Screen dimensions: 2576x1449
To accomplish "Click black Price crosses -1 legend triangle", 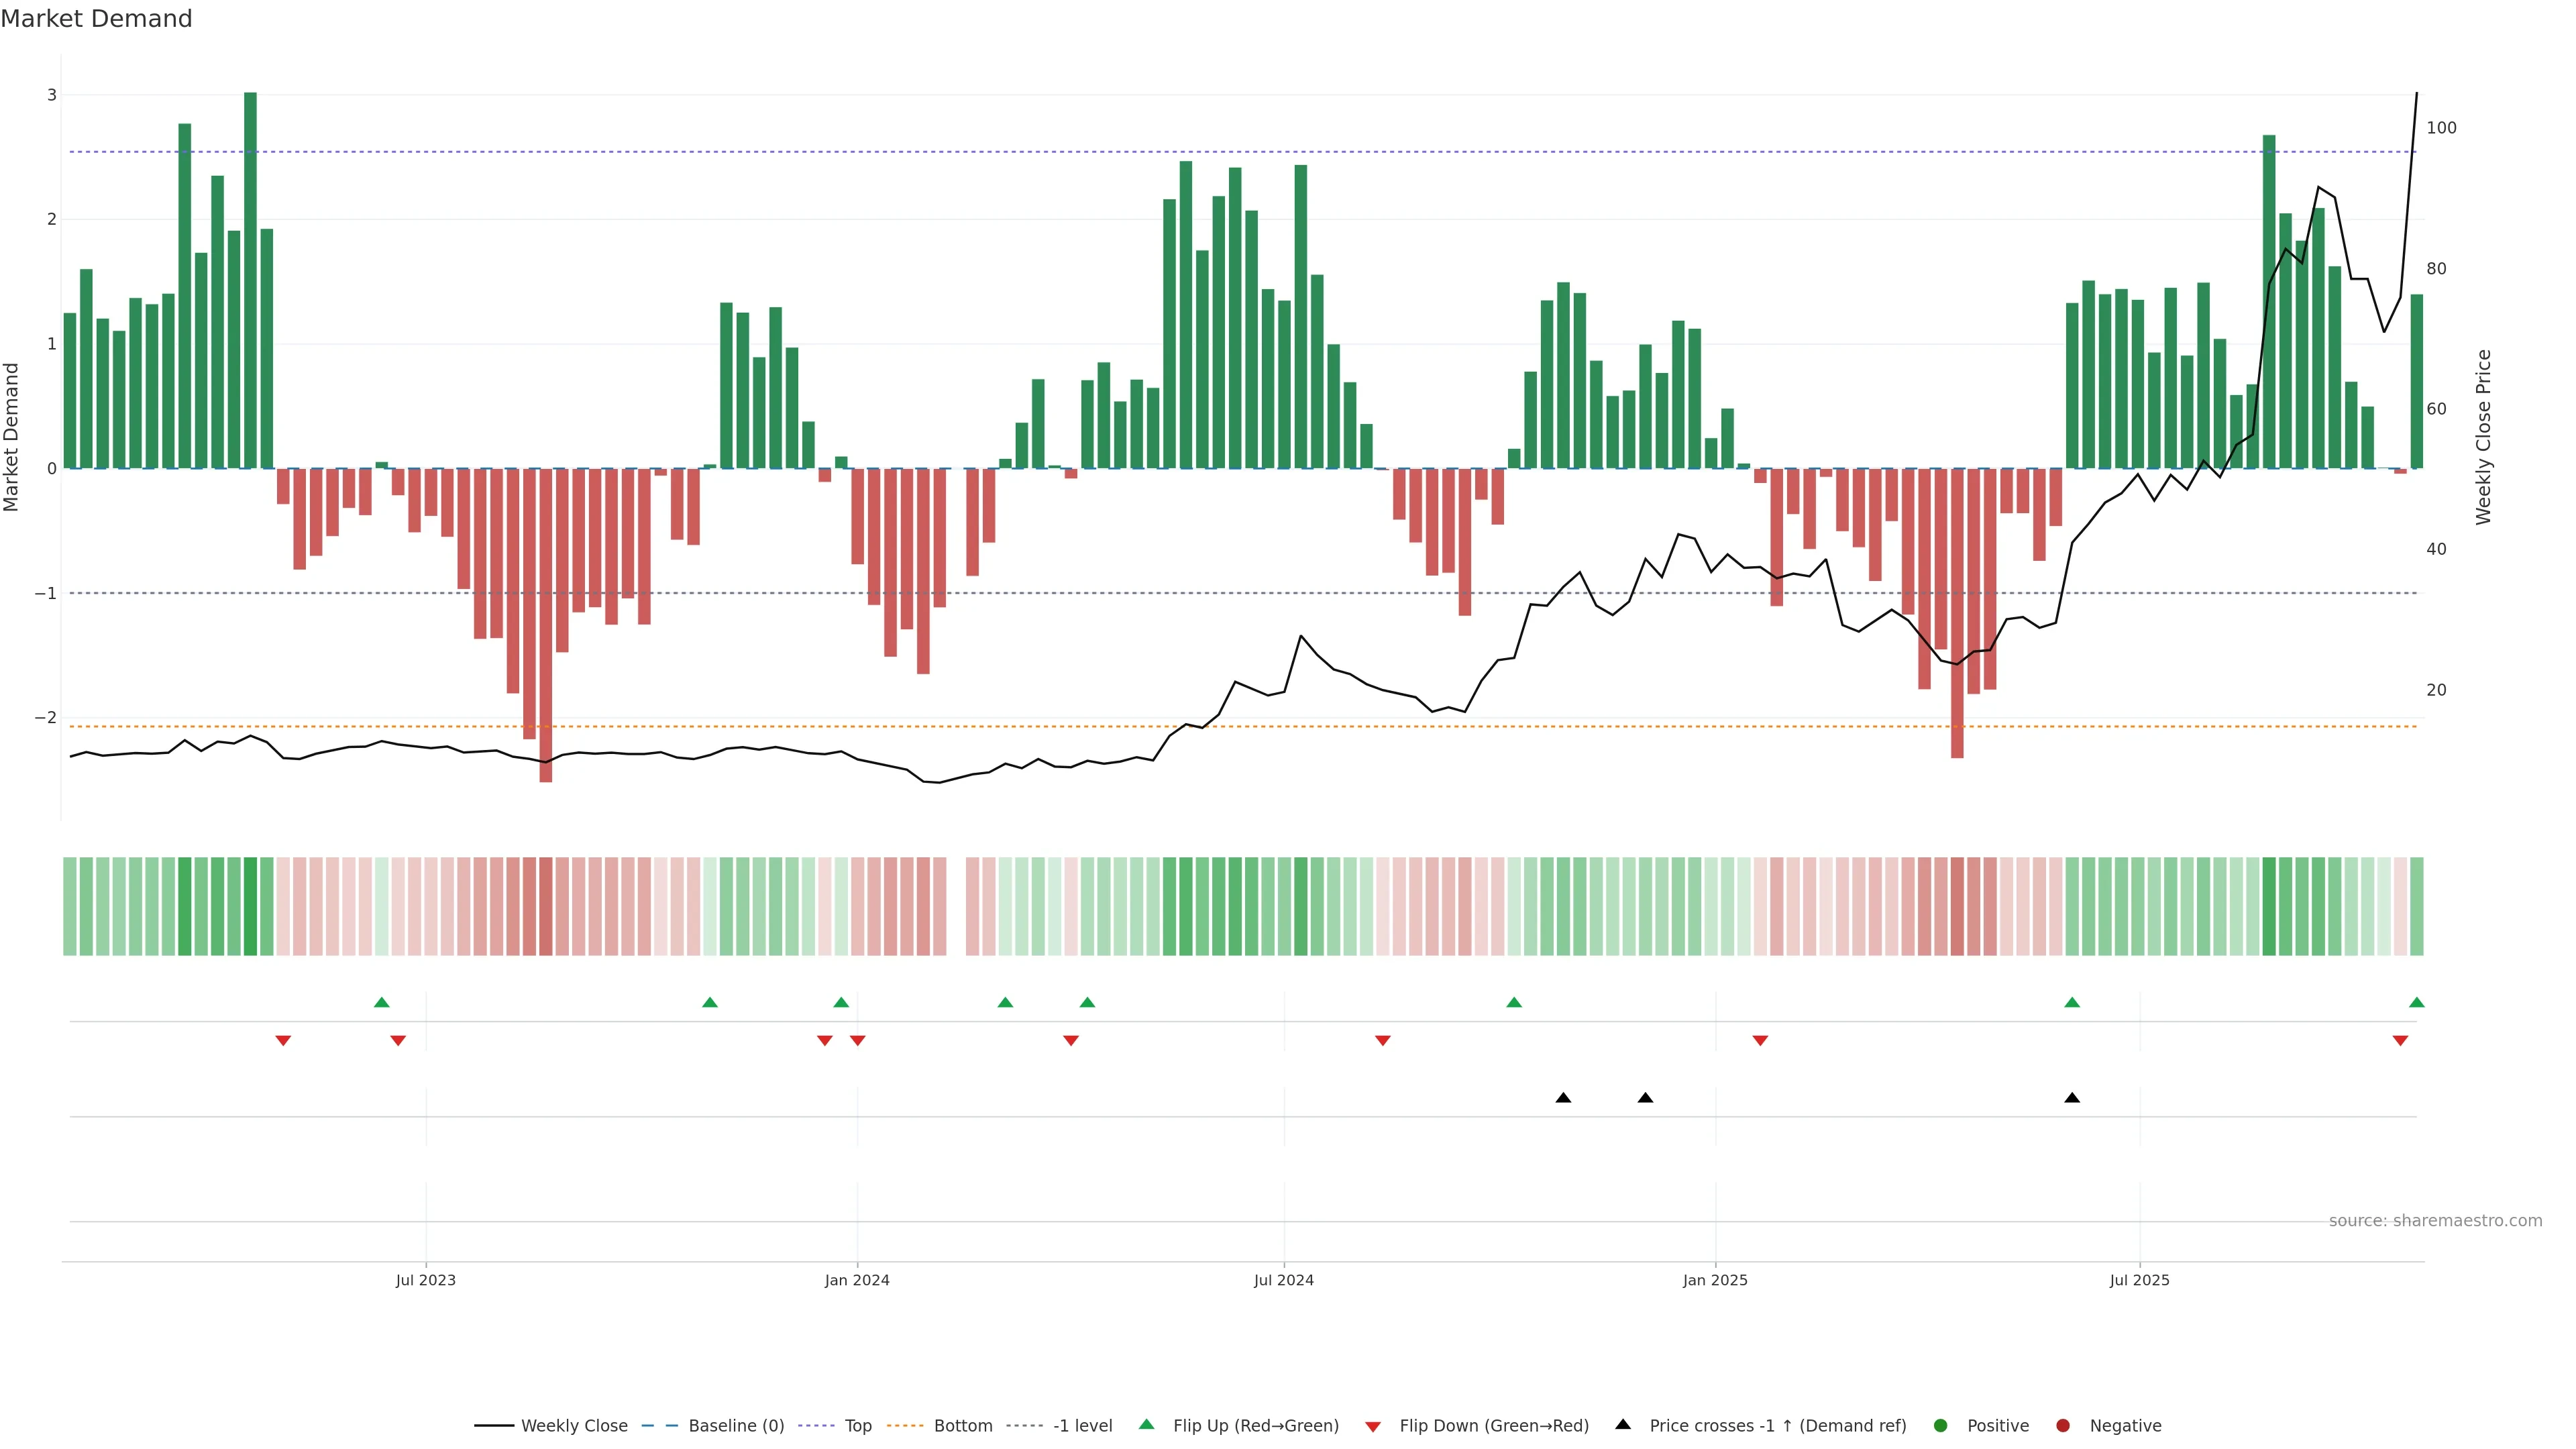I will (x=1623, y=1425).
